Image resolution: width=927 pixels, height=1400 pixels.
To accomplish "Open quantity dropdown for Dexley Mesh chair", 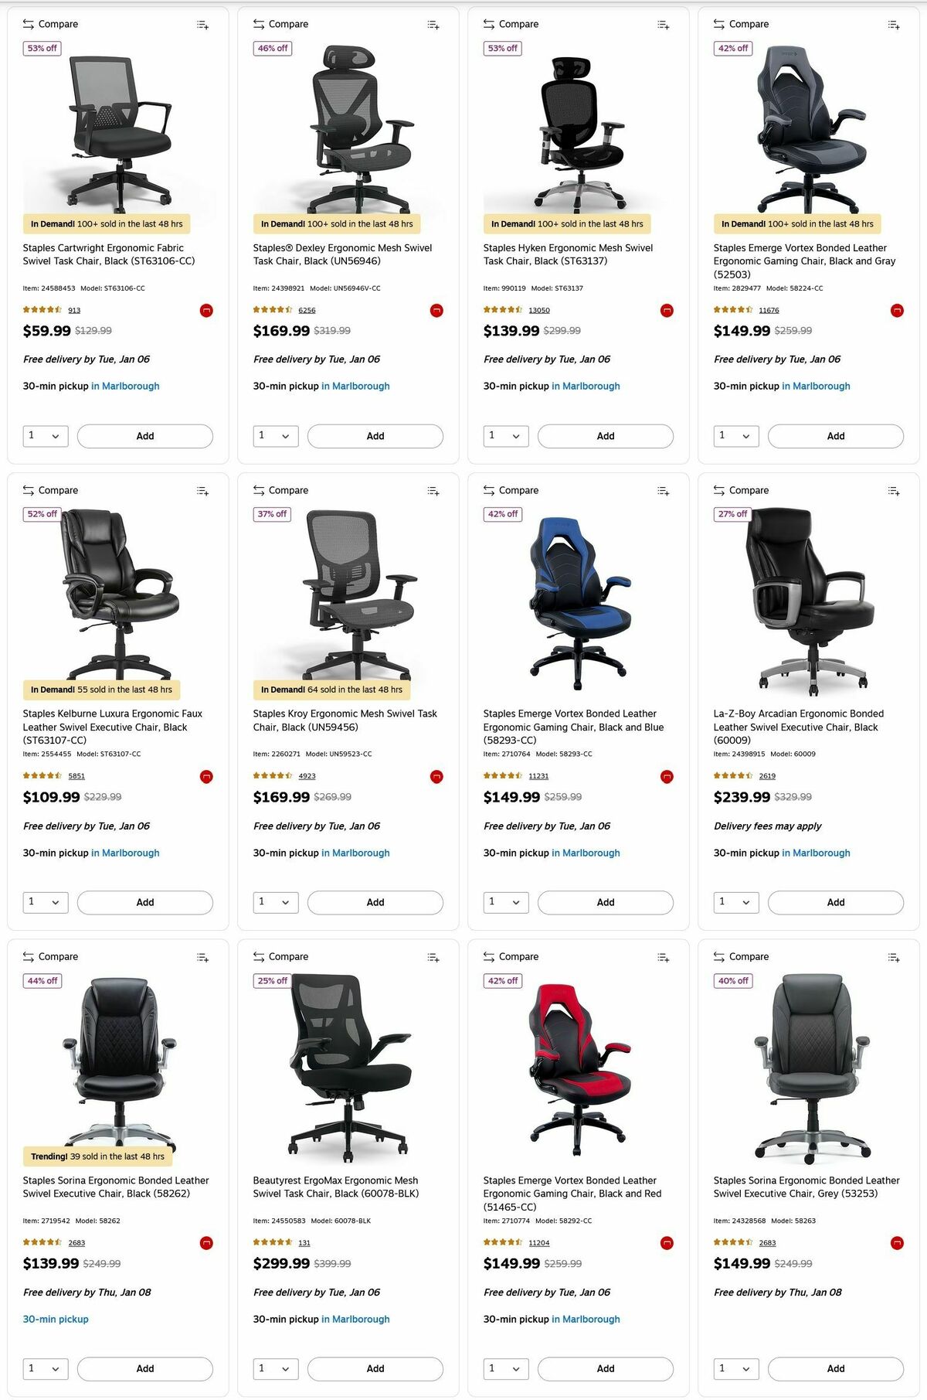I will click(276, 436).
